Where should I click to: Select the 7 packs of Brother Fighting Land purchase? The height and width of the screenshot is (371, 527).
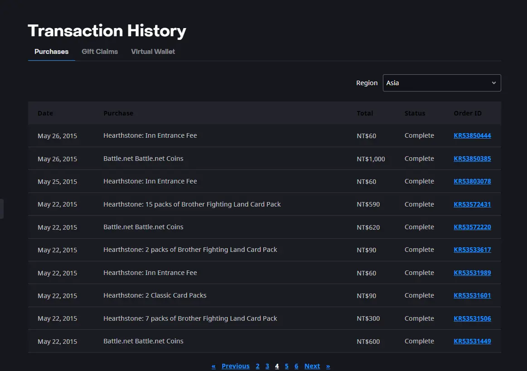[190, 318]
